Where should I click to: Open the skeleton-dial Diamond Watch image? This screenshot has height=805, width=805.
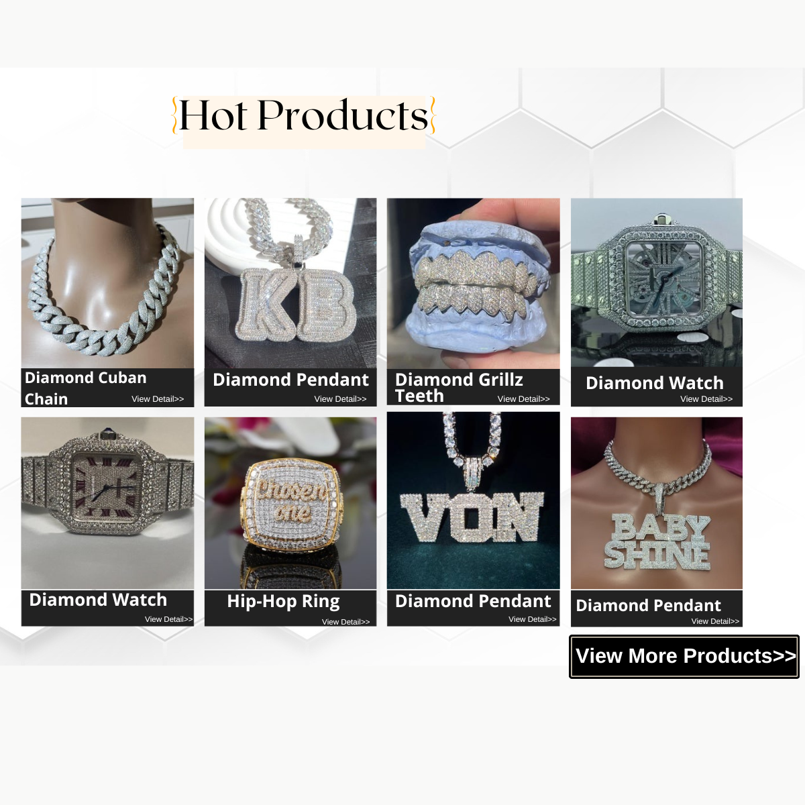tap(657, 282)
